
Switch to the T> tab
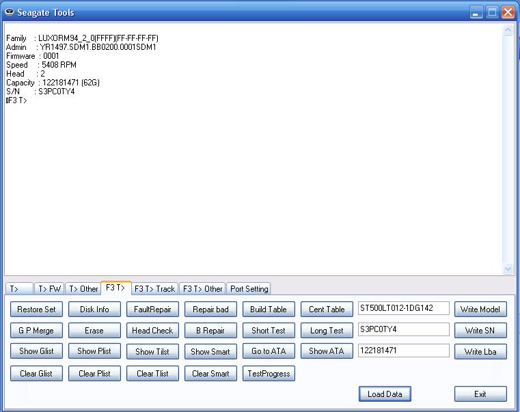(19, 288)
